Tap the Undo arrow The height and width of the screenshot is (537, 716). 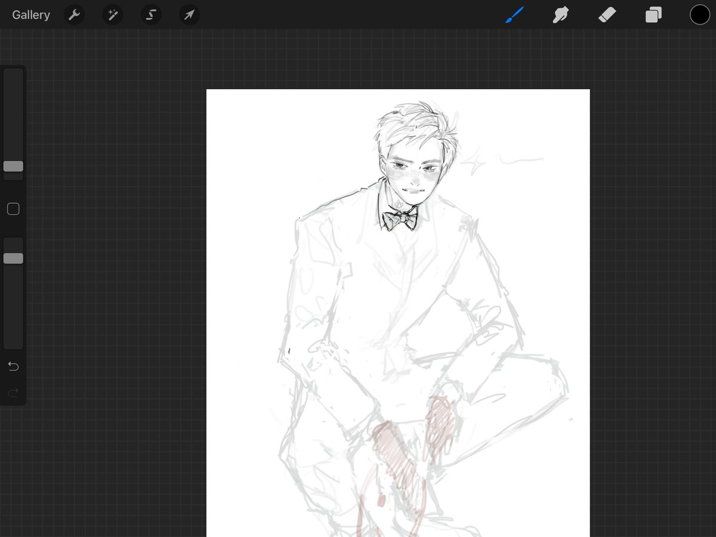coord(13,366)
